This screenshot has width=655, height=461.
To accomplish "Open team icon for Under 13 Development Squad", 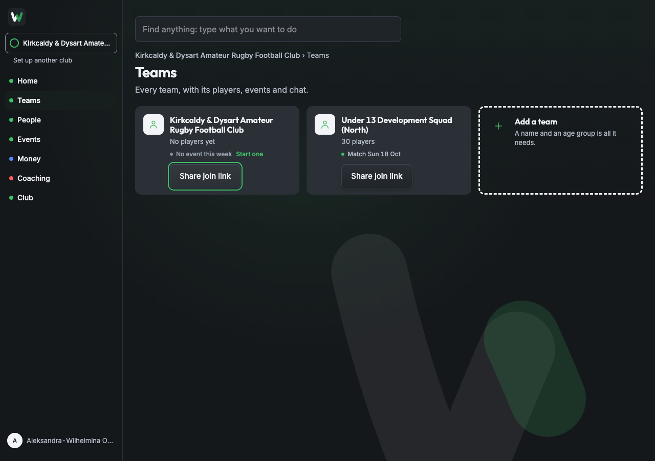I will 325,124.
